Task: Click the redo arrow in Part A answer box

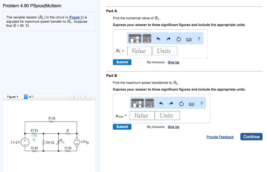Action: [x=168, y=38]
